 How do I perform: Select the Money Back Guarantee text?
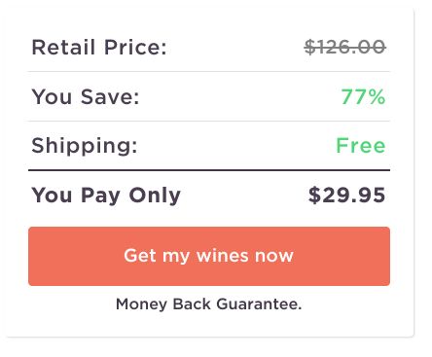209,304
